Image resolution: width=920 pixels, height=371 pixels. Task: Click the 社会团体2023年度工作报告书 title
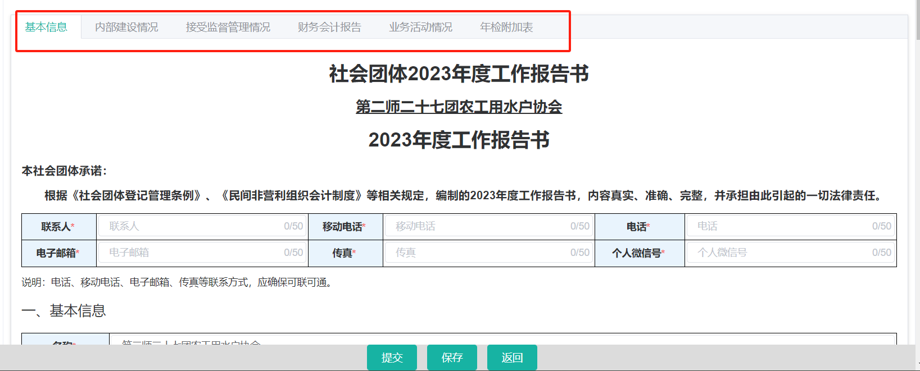click(x=459, y=74)
